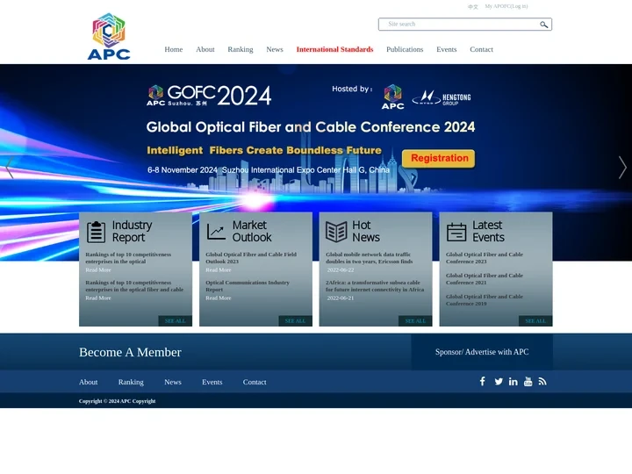
Task: Open Facebook page from footer icon
Action: [483, 381]
